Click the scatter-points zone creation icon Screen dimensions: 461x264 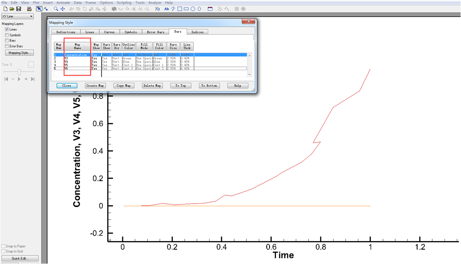coord(220,9)
